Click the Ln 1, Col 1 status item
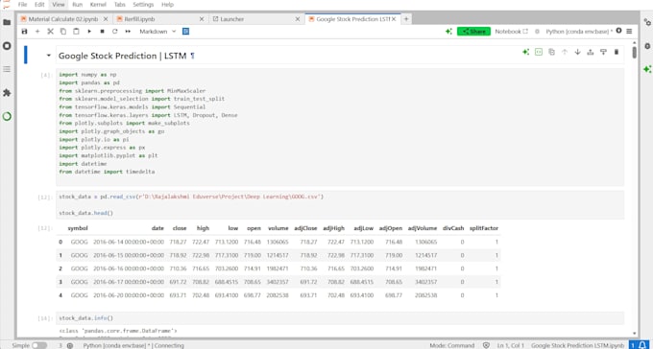Screen dimensions: 653x349 tap(510, 345)
